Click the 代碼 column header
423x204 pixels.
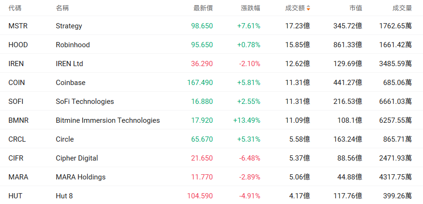(x=15, y=8)
